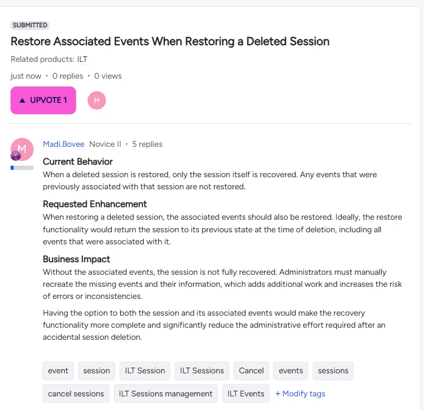This screenshot has width=424, height=410.
Task: Select the 'session' tag
Action: coord(97,371)
